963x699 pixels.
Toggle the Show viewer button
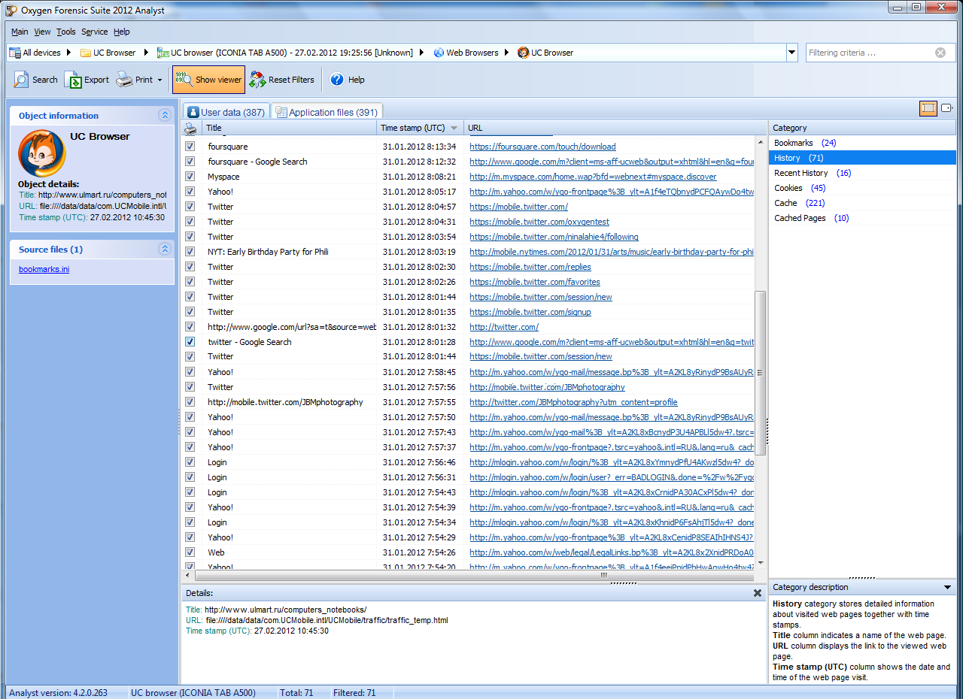point(208,80)
